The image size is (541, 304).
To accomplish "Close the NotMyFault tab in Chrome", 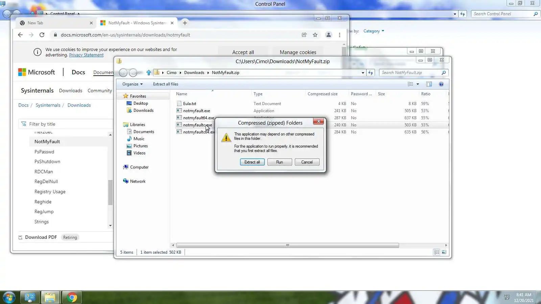I will pyautogui.click(x=172, y=23).
